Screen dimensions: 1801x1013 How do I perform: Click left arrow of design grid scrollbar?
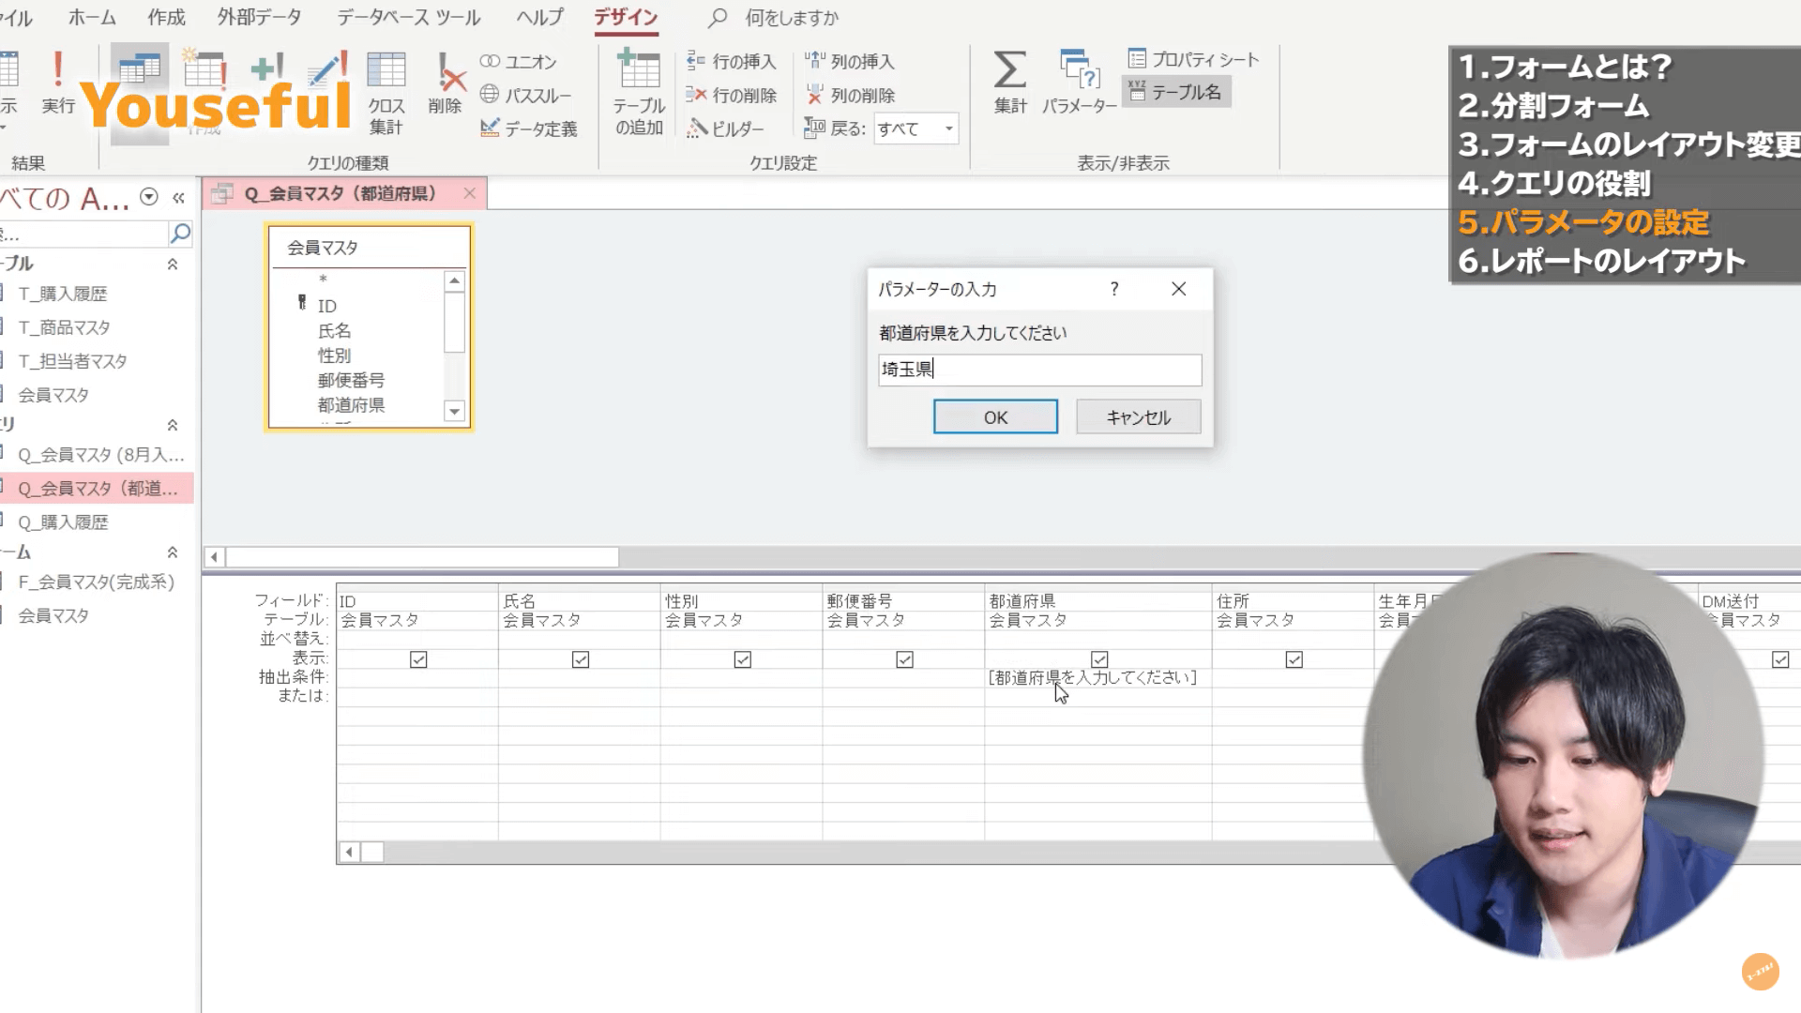coord(349,852)
